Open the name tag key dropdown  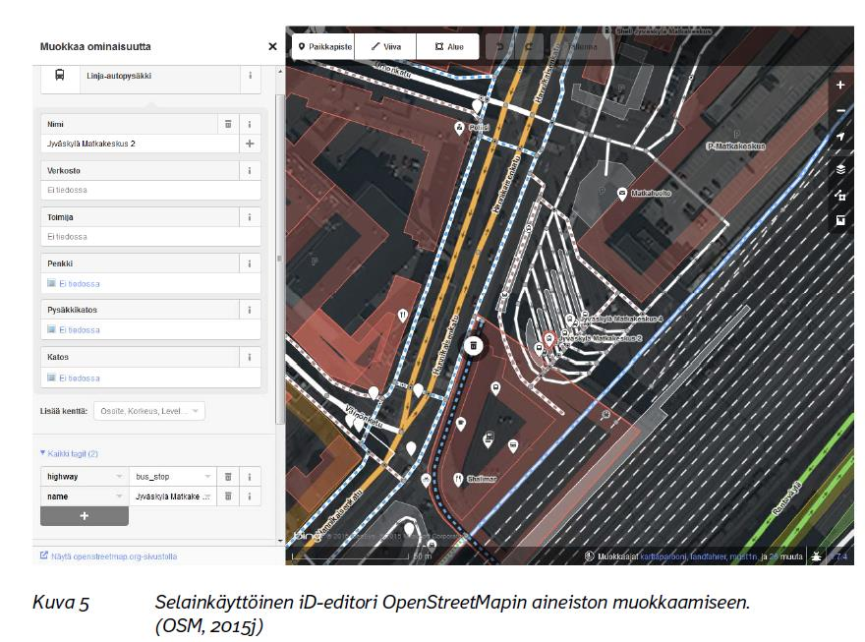(x=119, y=496)
